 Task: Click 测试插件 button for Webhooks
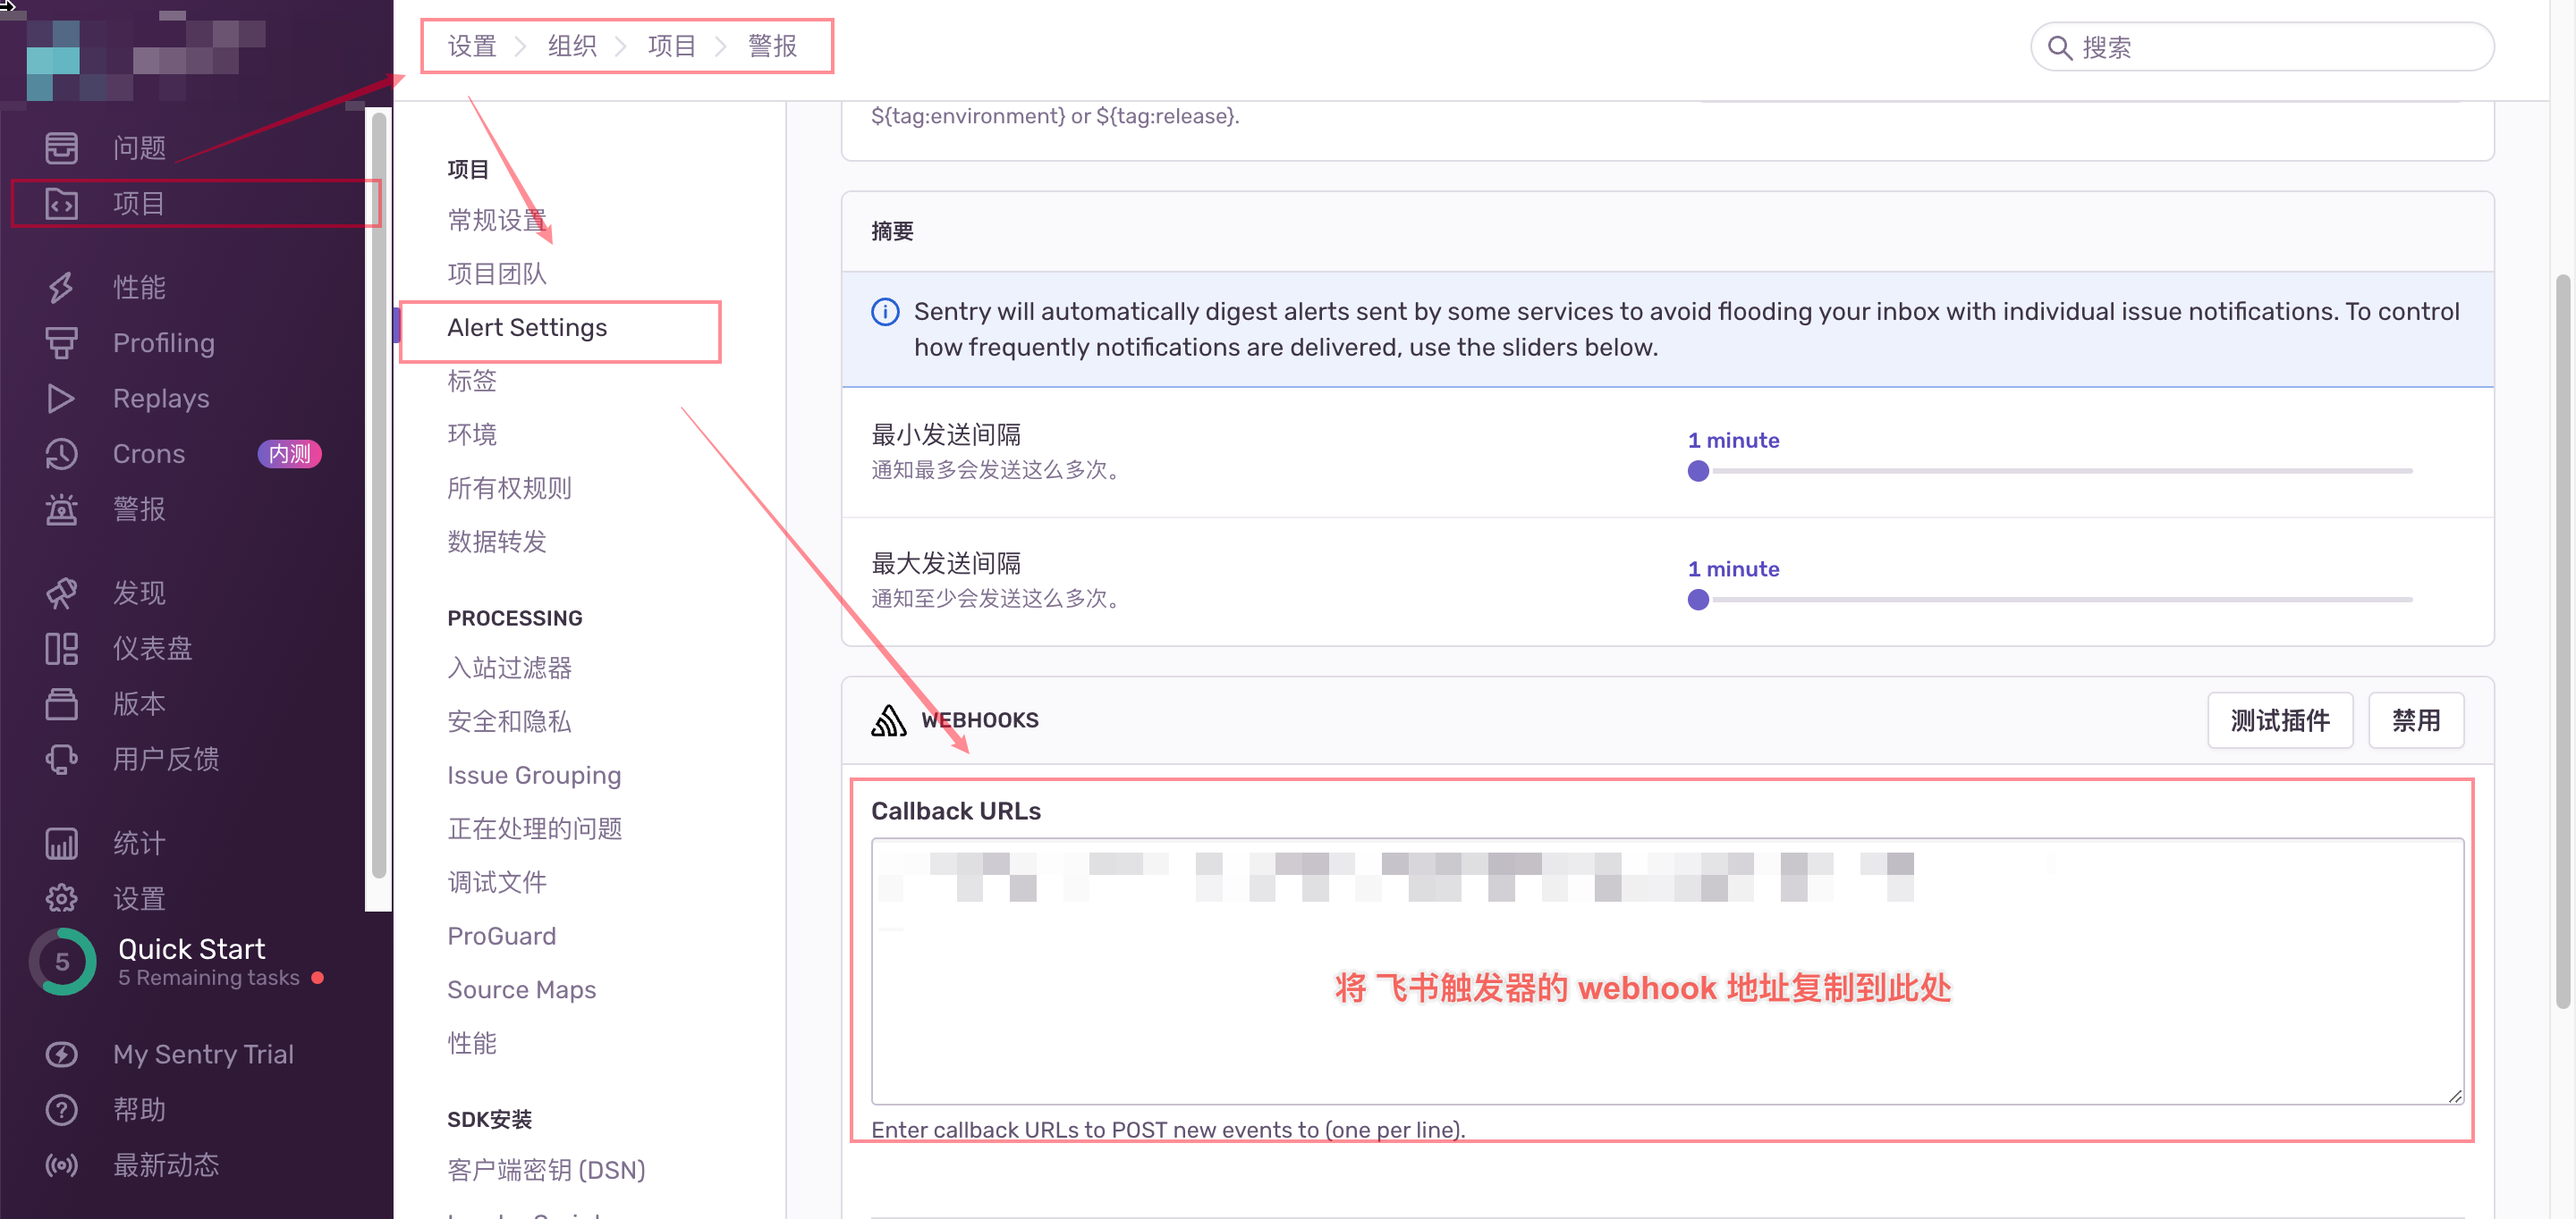pyautogui.click(x=2280, y=719)
